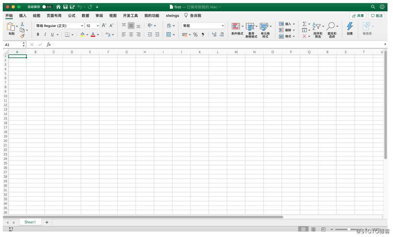The image size is (393, 237).
Task: Expand the Delete cells dropdown
Action: 294,30
